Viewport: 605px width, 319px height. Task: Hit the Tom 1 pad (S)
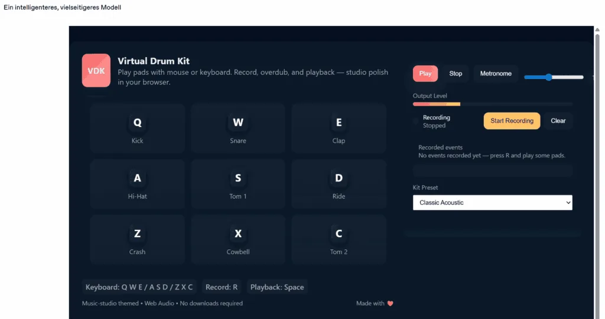click(238, 184)
